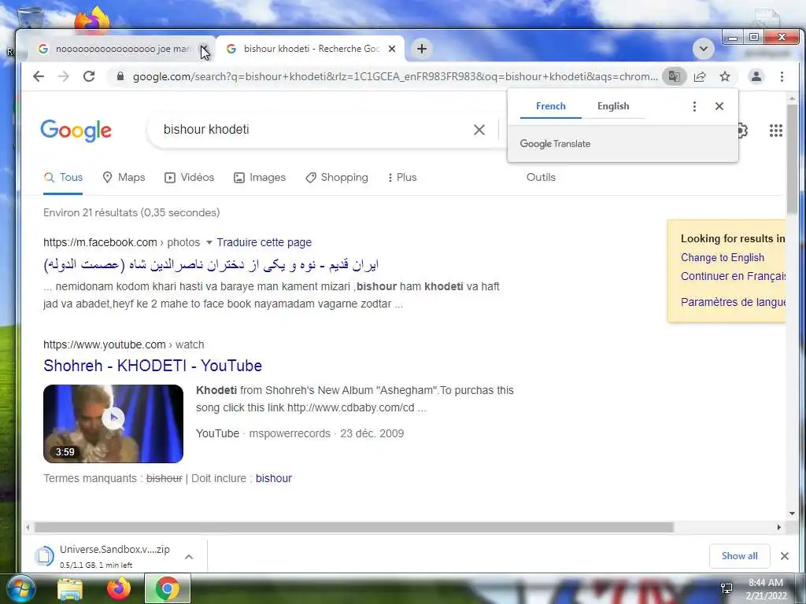Click 'Continuer en Français' link

point(733,276)
